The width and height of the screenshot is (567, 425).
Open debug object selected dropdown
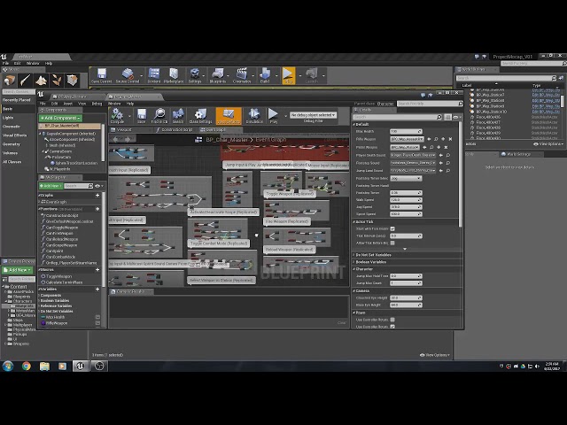pos(313,115)
